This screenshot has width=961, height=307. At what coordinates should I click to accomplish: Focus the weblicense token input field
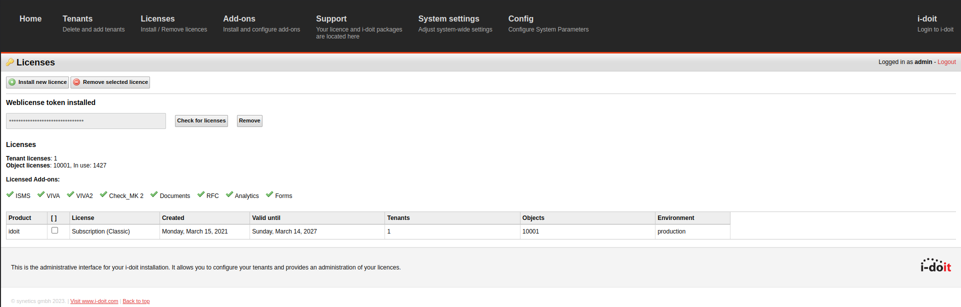86,121
